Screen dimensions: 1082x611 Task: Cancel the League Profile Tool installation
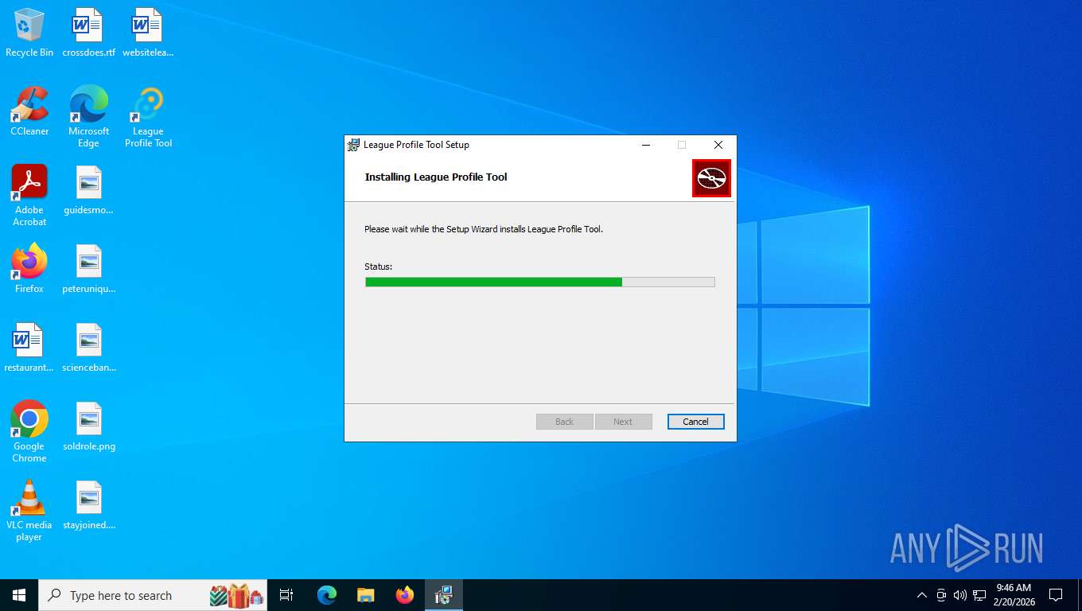tap(695, 422)
